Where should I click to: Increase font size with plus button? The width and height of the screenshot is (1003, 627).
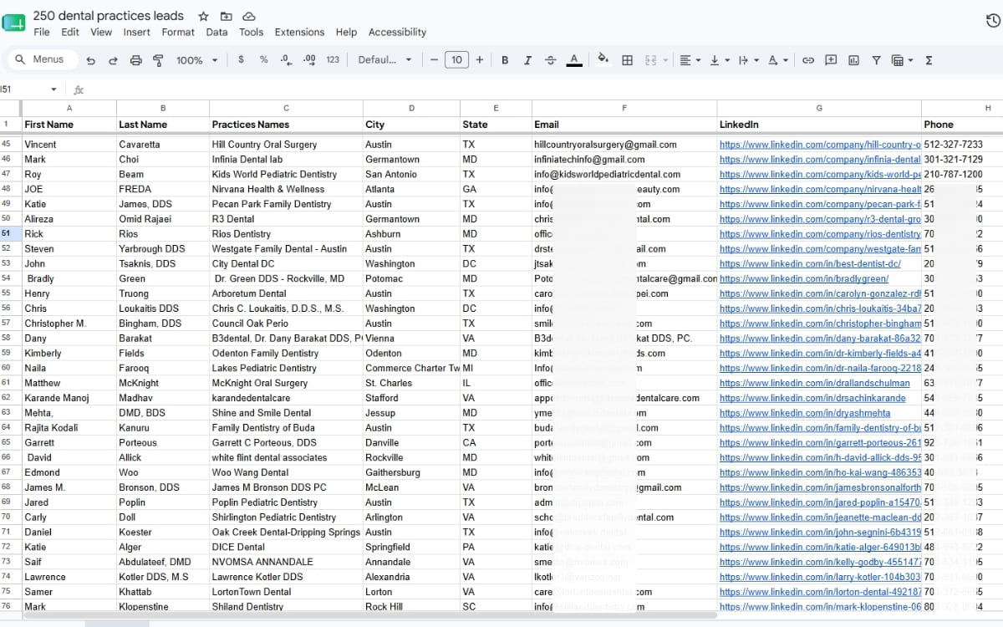(x=479, y=59)
